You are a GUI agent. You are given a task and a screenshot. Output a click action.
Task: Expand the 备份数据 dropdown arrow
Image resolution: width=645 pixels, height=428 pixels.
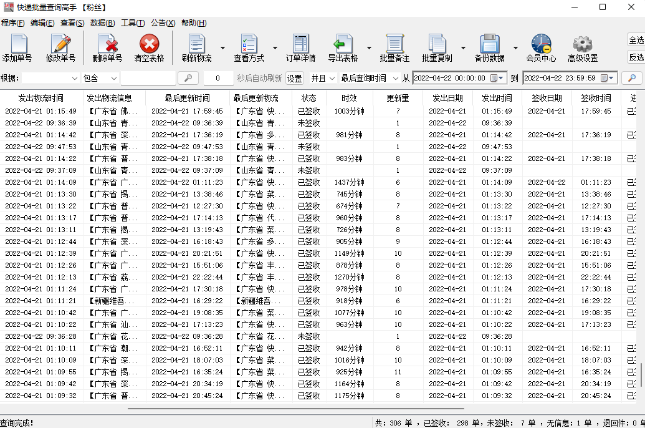515,48
